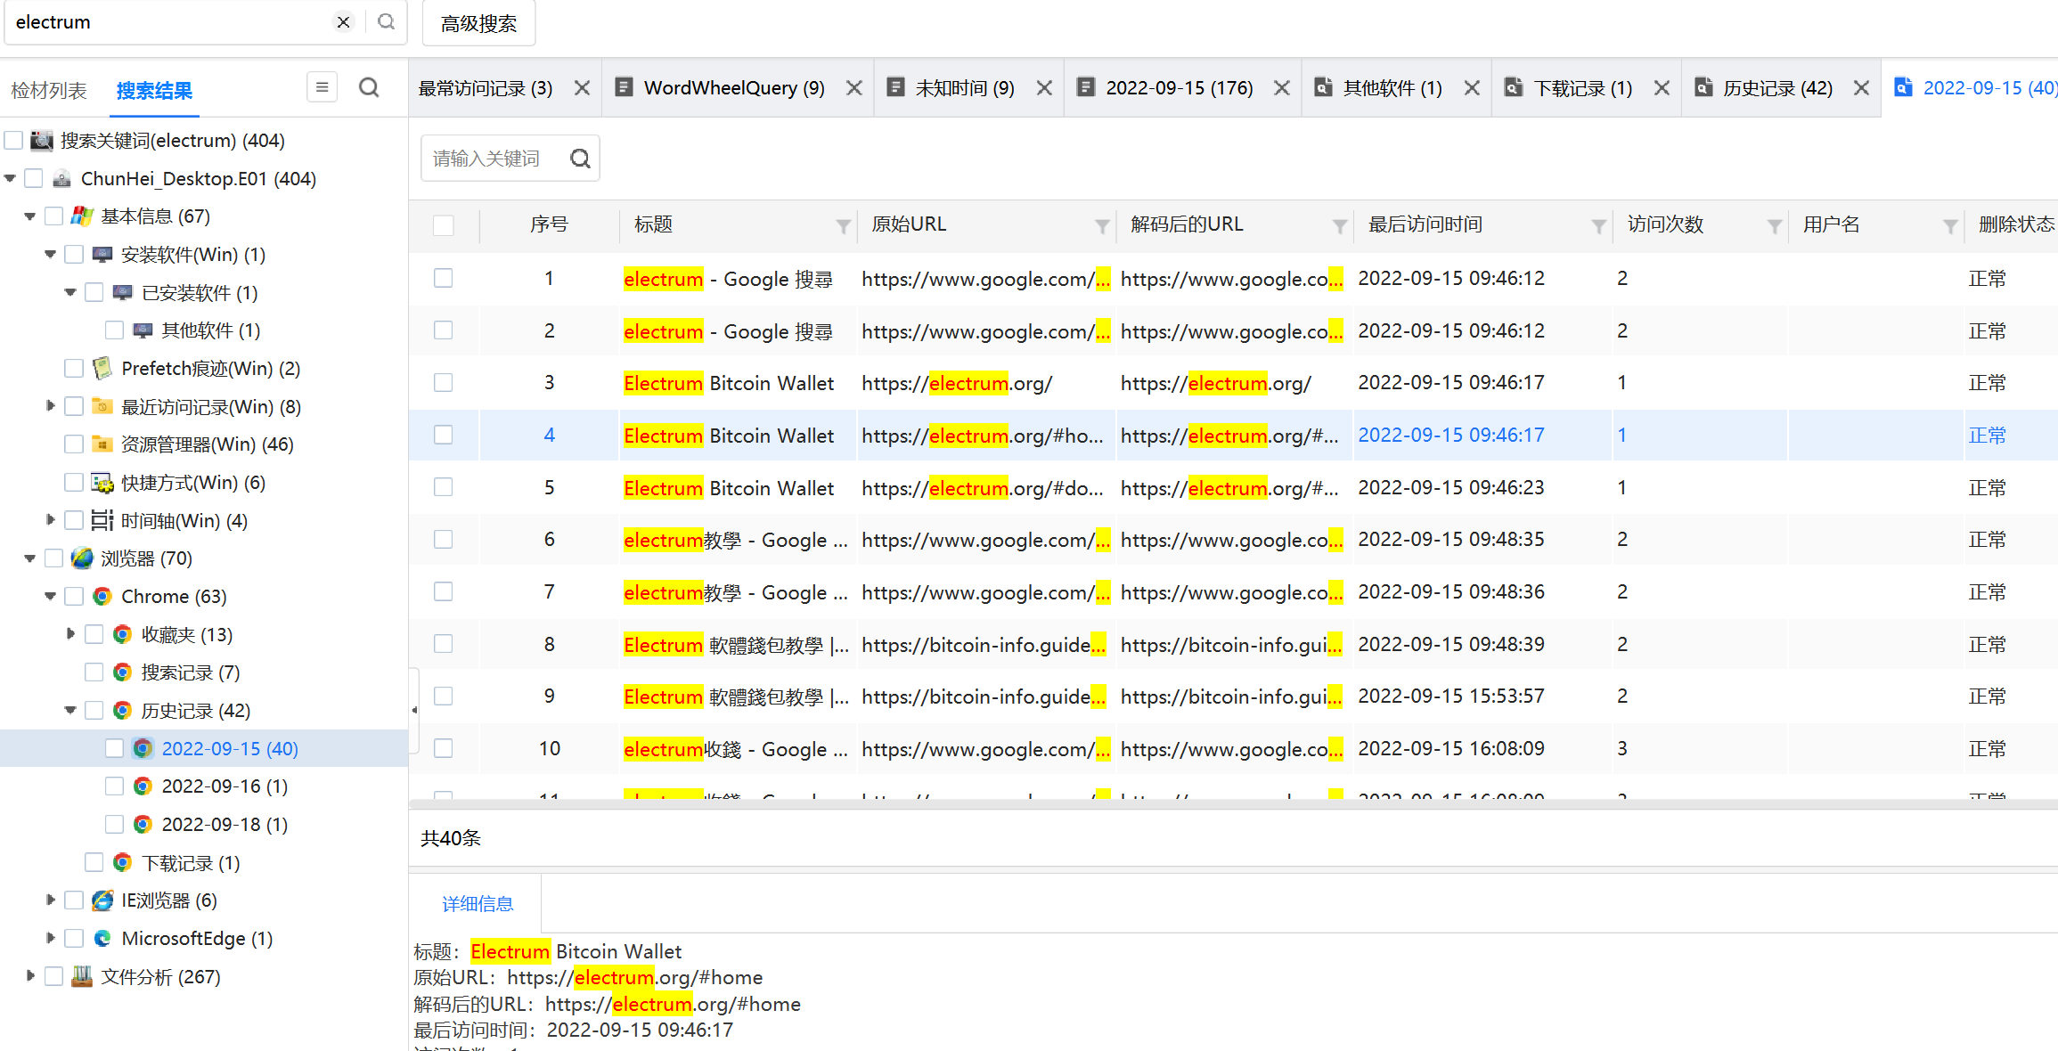This screenshot has width=2058, height=1051.
Task: Collapse the 基本信息 (67) node
Action: tap(29, 216)
